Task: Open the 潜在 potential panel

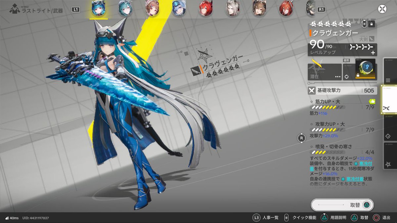Action: (x=325, y=72)
